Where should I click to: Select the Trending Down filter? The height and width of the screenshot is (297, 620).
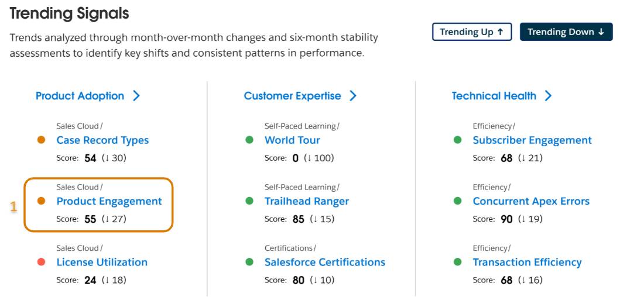coord(566,32)
